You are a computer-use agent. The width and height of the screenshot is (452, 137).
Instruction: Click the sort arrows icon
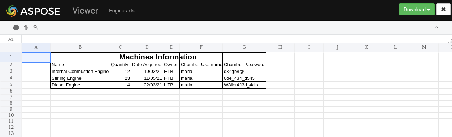26,27
